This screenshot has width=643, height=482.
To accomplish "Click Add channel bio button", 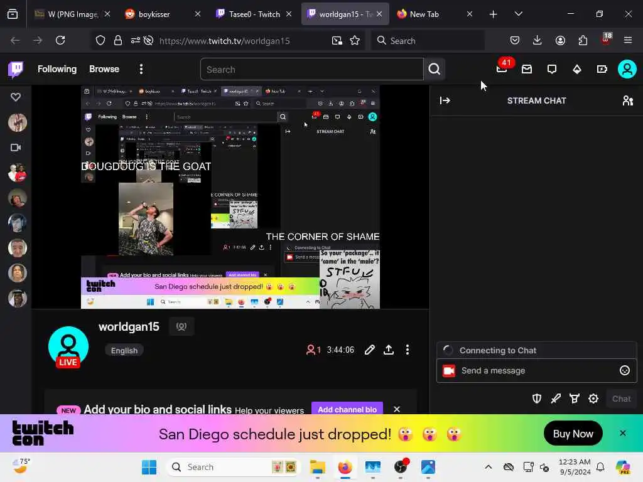I will pos(347,409).
